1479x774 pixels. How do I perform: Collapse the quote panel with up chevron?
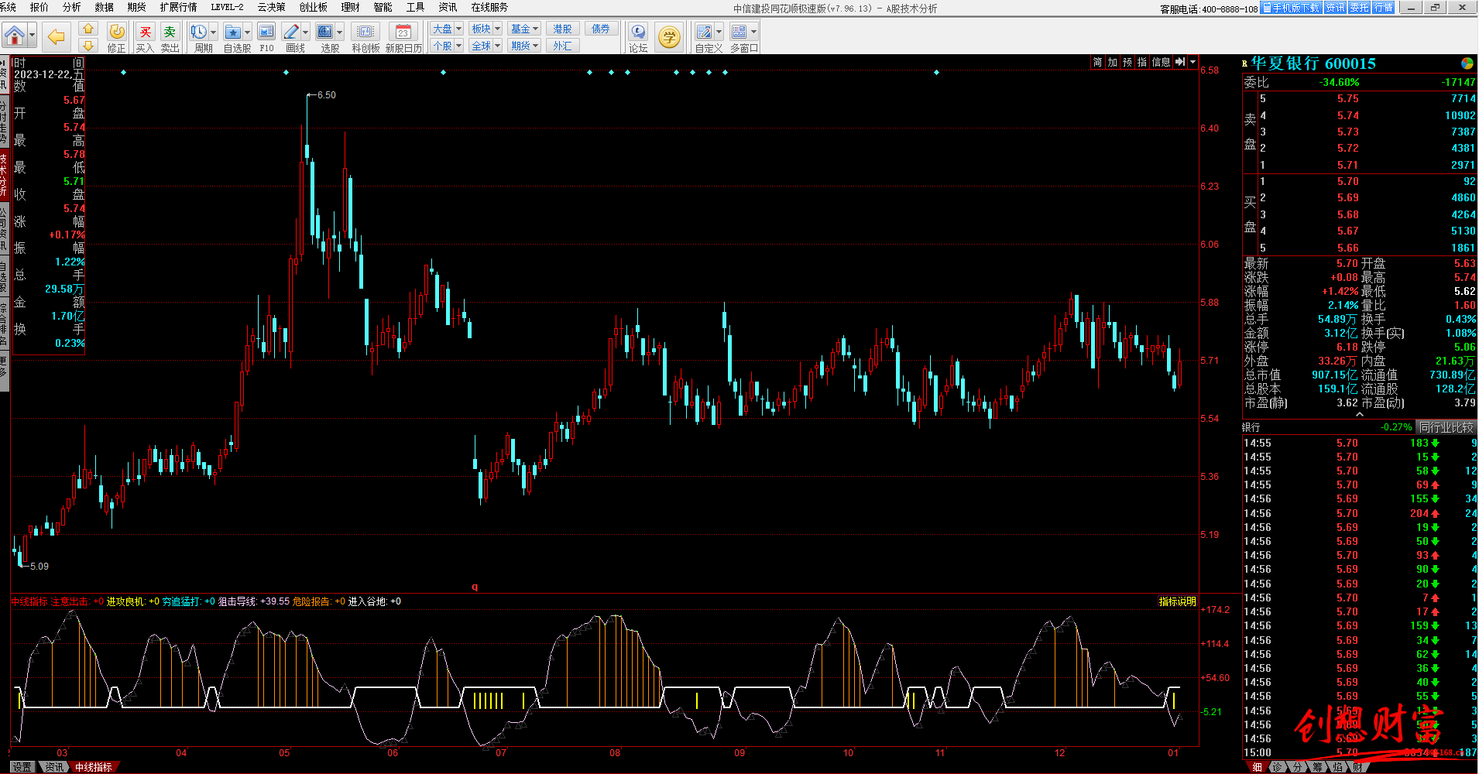(x=1359, y=415)
